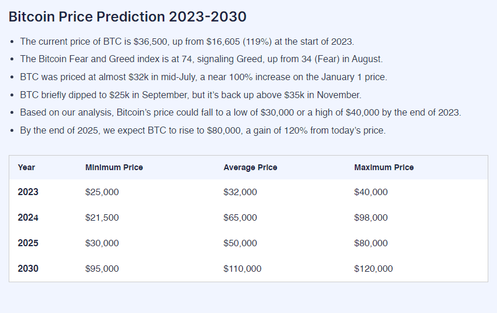
Task: Select the Minimum Price column header
Action: point(114,167)
